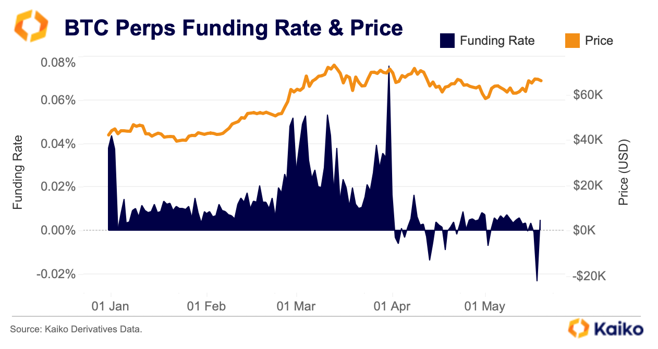Select the dark blue Funding Rate legend swatch
658x349 pixels.
[447, 41]
